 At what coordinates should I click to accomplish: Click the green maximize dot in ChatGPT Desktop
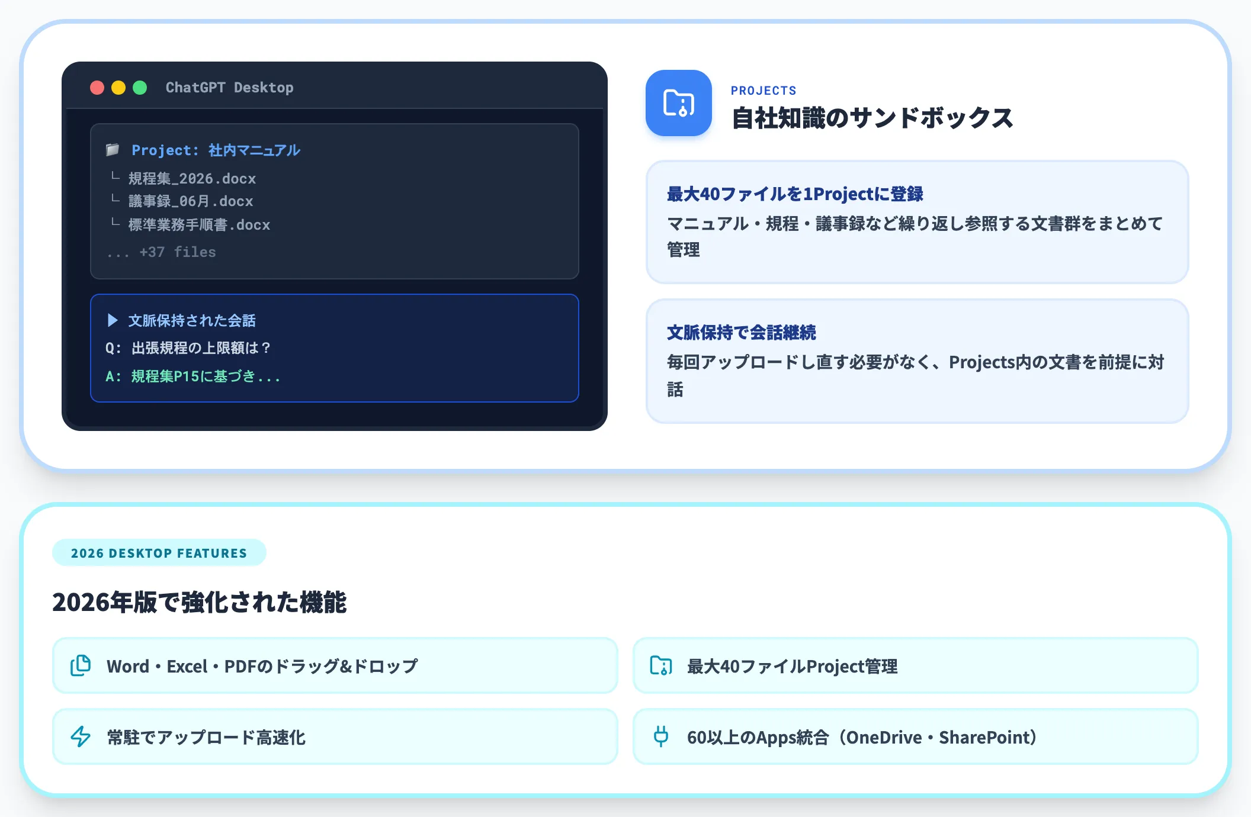point(140,88)
